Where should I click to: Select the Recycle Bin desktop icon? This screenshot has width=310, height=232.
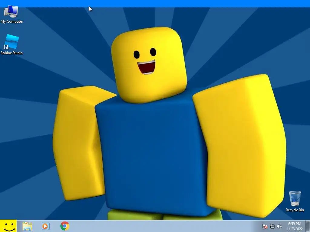tap(295, 198)
